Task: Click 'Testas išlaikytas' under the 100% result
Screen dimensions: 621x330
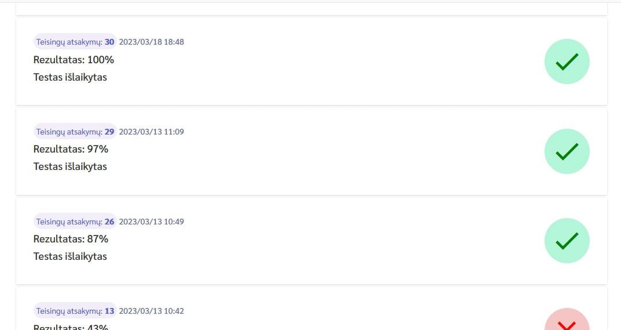Action: [x=70, y=77]
